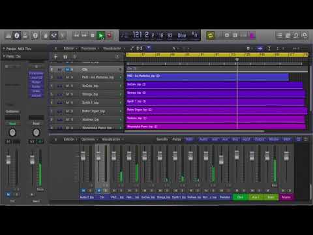Switch mixer to Todo view
This screenshot has height=235, width=313.
point(189,139)
